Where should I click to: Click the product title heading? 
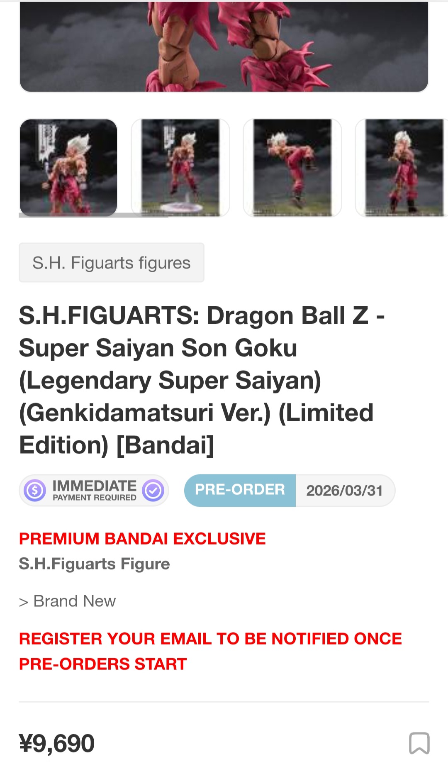click(x=202, y=380)
